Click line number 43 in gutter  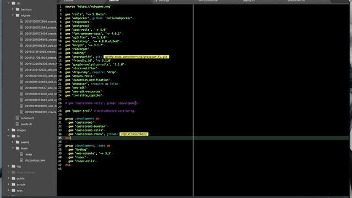point(60,169)
